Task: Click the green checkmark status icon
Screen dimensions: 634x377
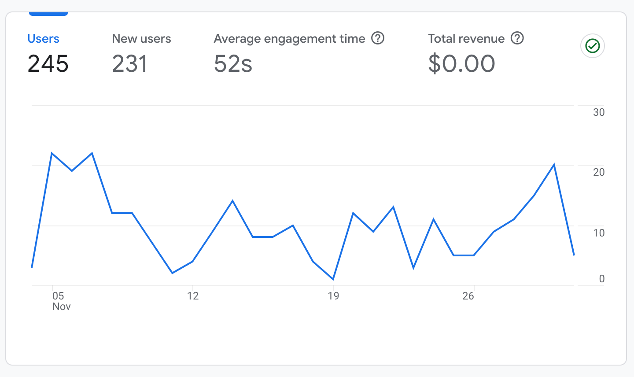Action: click(593, 46)
